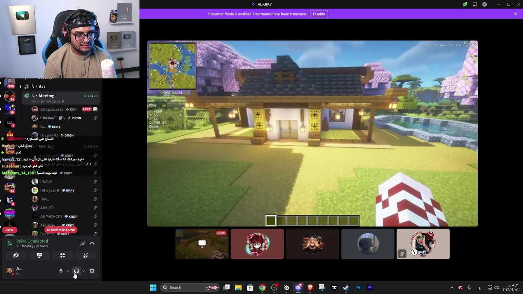523x294 pixels.
Task: Toggle noise suppression next to Voice Connected
Action: 82,243
